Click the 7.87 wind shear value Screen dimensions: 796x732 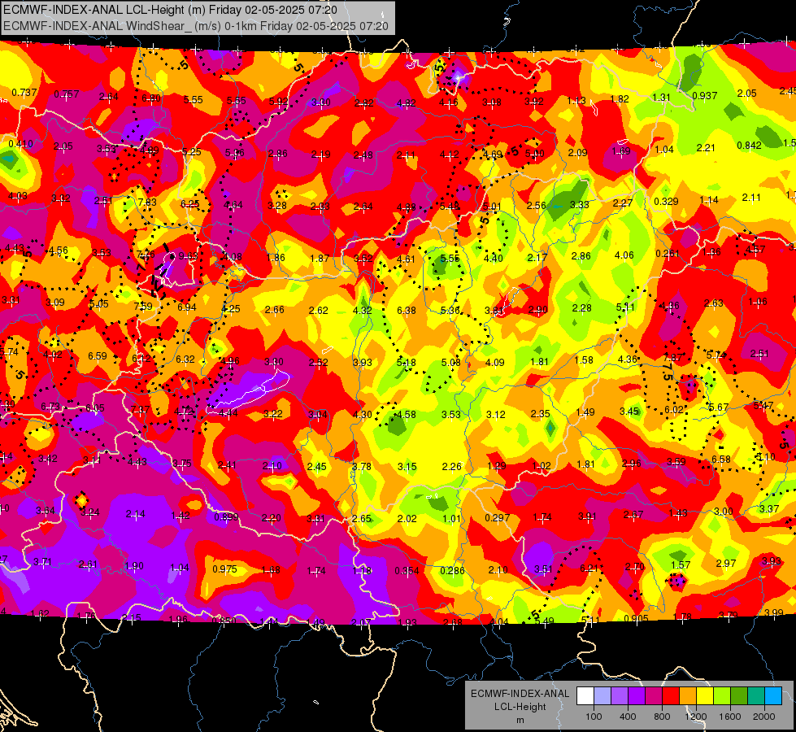pos(672,357)
